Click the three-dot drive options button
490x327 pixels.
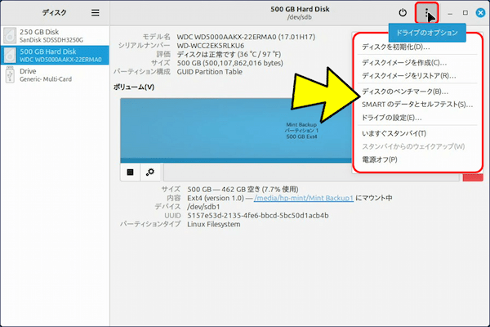click(426, 13)
